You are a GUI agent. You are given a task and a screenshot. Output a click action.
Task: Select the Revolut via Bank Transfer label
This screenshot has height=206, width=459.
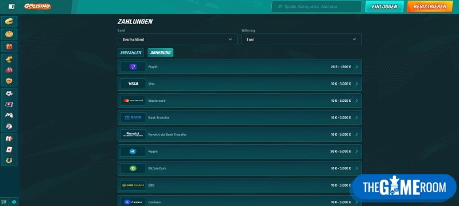click(168, 134)
